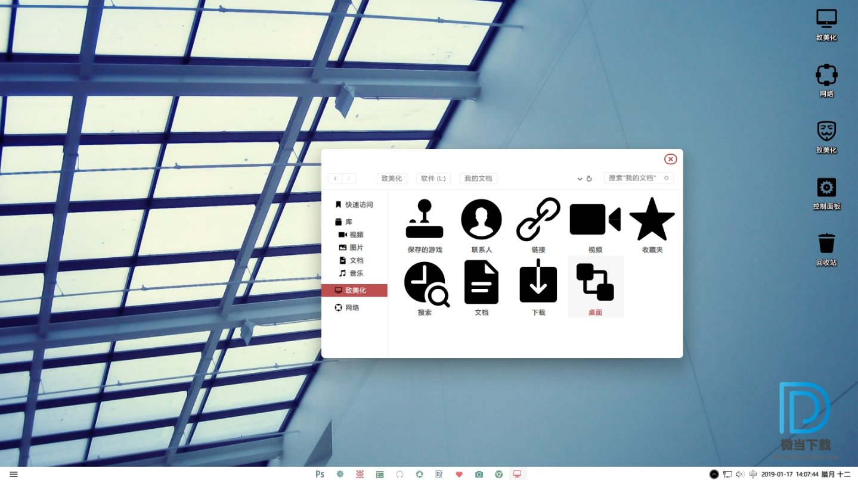Click the Chrome icon in the taskbar
Viewport: 858px width, 480px height.
pyautogui.click(x=499, y=474)
